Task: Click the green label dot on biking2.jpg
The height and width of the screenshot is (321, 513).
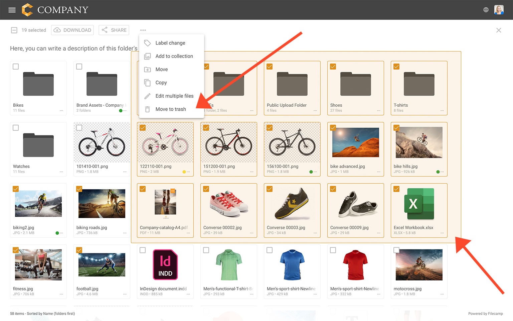Action: 57,233
